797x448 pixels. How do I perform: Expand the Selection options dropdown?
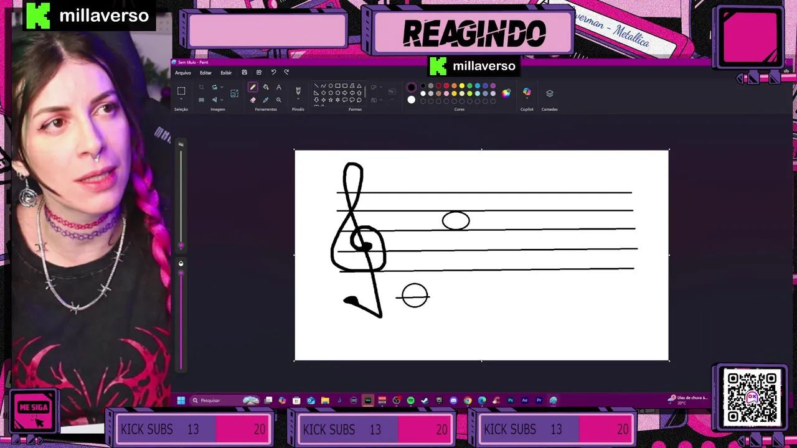coord(181,100)
